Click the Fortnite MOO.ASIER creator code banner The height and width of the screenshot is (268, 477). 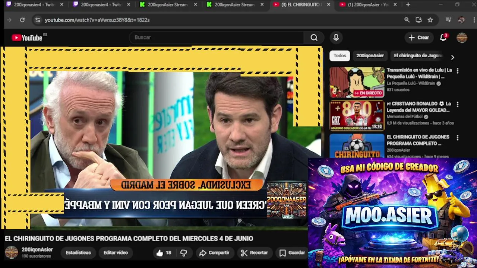point(392,213)
